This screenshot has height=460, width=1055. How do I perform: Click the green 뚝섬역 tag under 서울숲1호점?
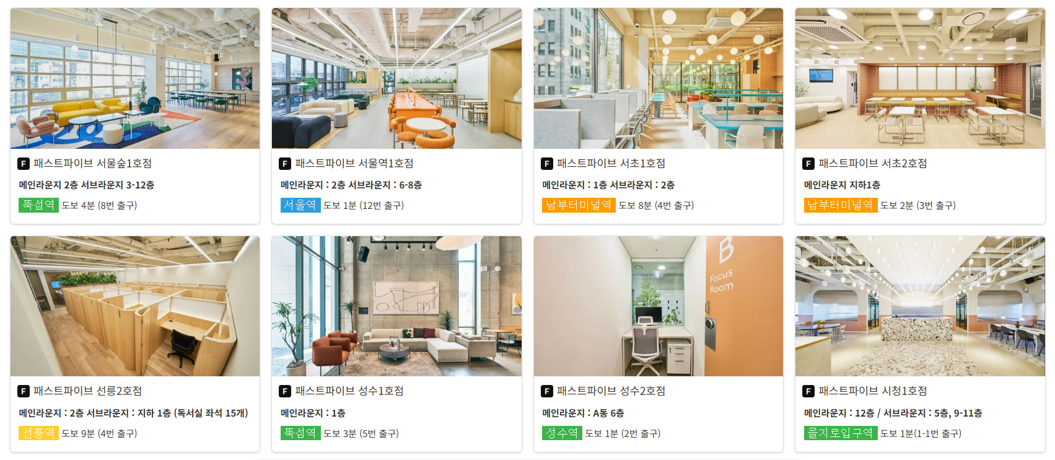coord(38,205)
